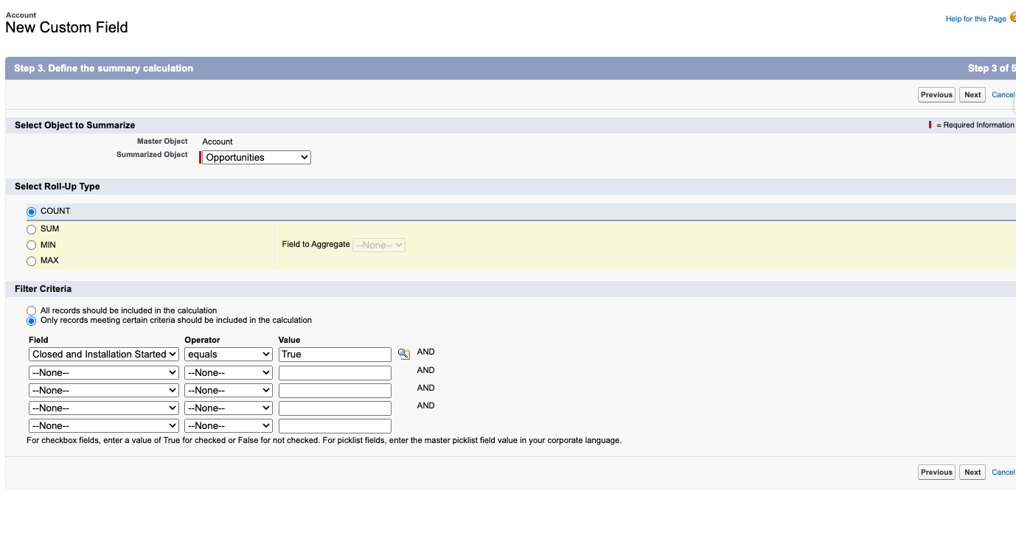The height and width of the screenshot is (547, 1016).
Task: Open the fifth row Field dropdown
Action: tap(104, 426)
